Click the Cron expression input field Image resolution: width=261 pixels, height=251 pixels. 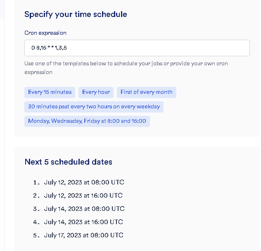point(137,48)
